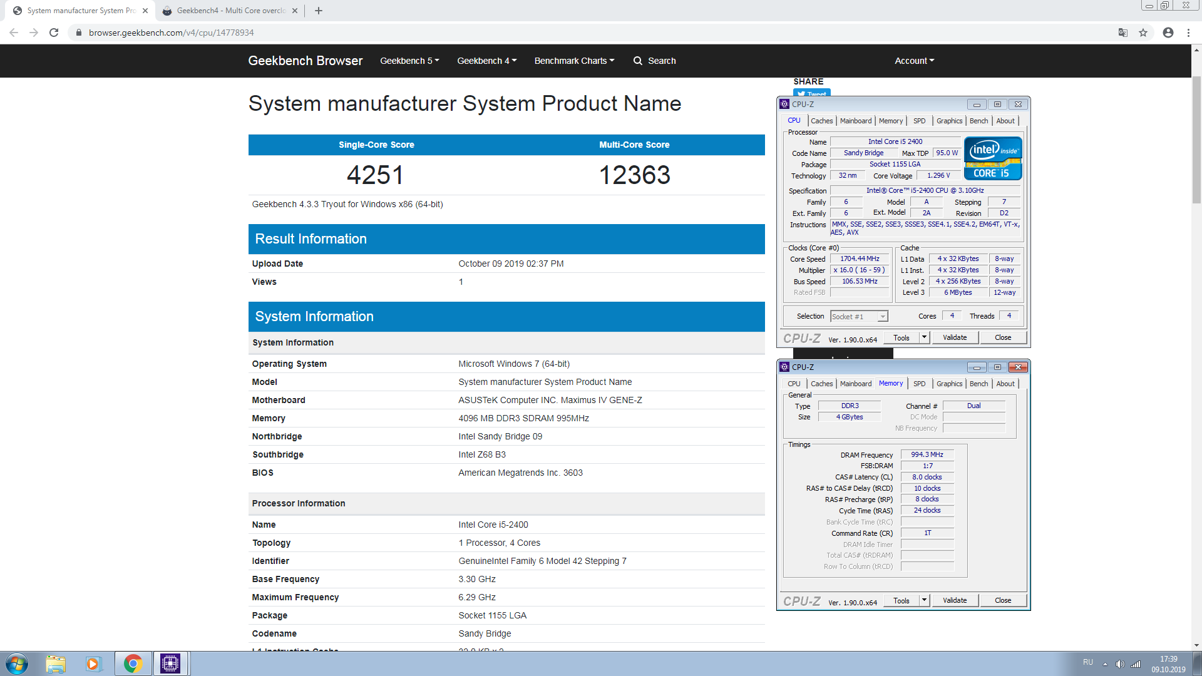1202x676 pixels.
Task: Bookmark page with star icon
Action: point(1143,33)
